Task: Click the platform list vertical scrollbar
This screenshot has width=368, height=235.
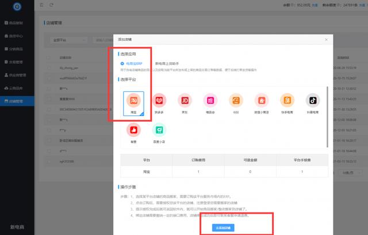Action: (x=327, y=117)
